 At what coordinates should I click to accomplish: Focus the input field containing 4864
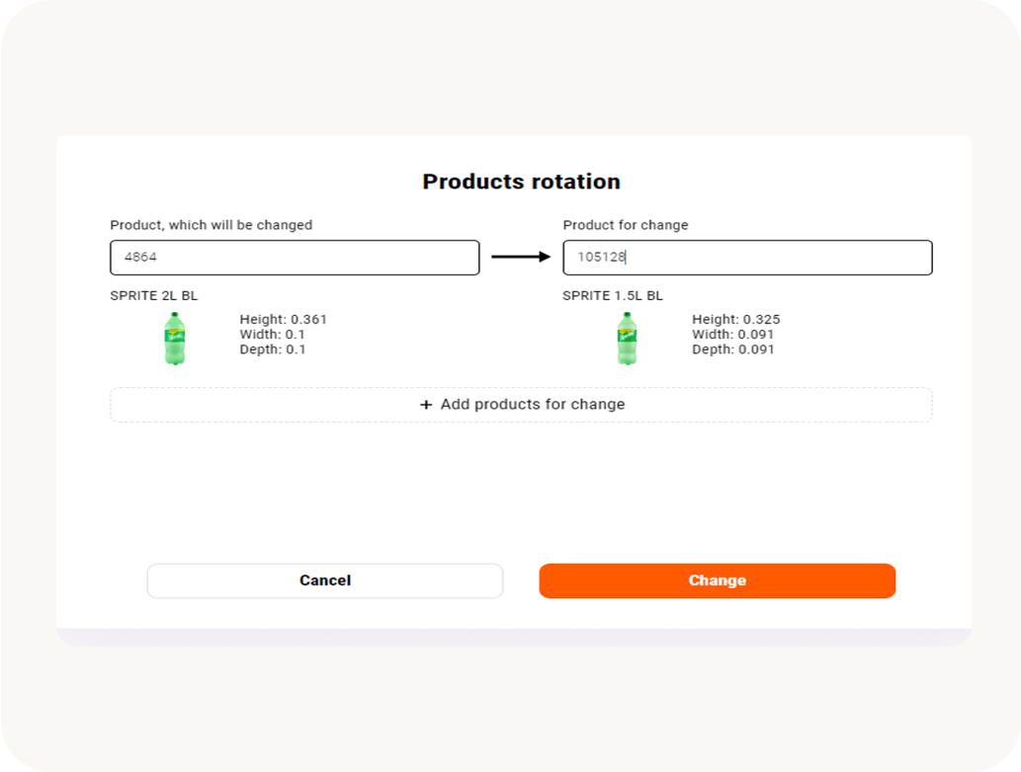coord(295,258)
